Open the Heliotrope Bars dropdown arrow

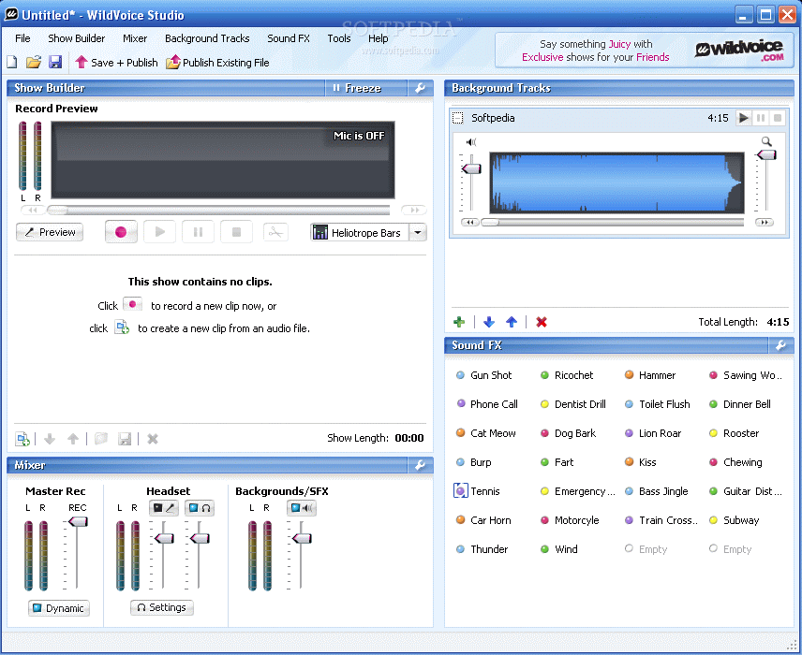point(418,233)
